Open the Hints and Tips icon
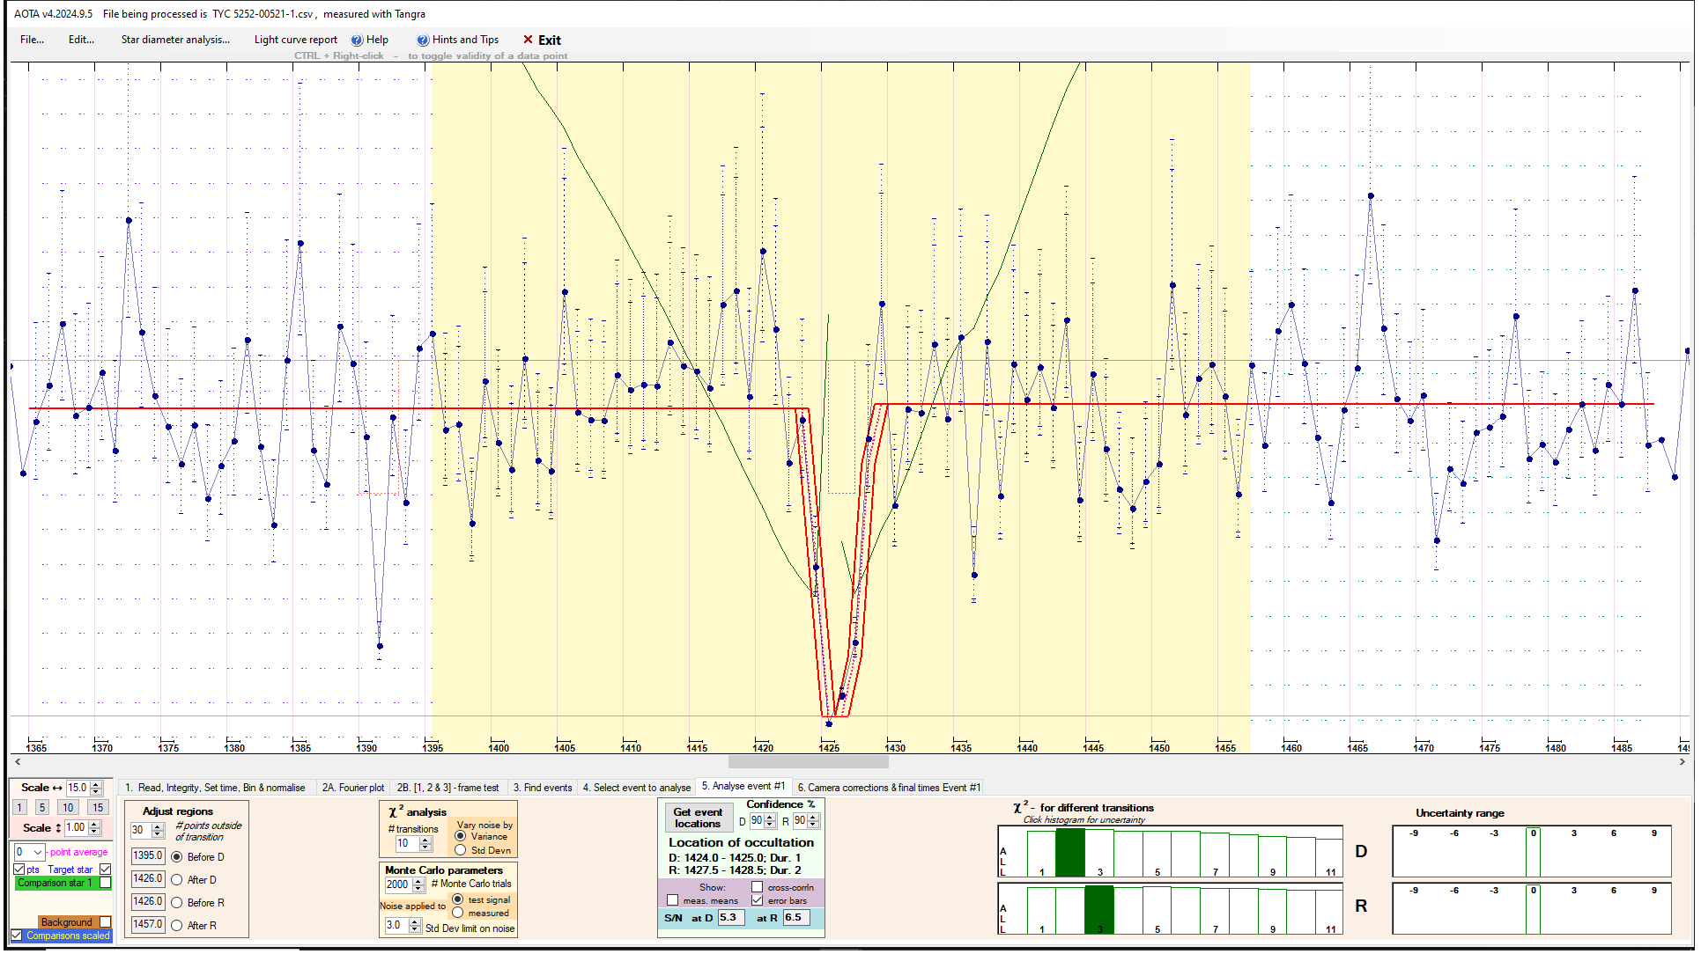This screenshot has height=954, width=1701. pos(423,40)
